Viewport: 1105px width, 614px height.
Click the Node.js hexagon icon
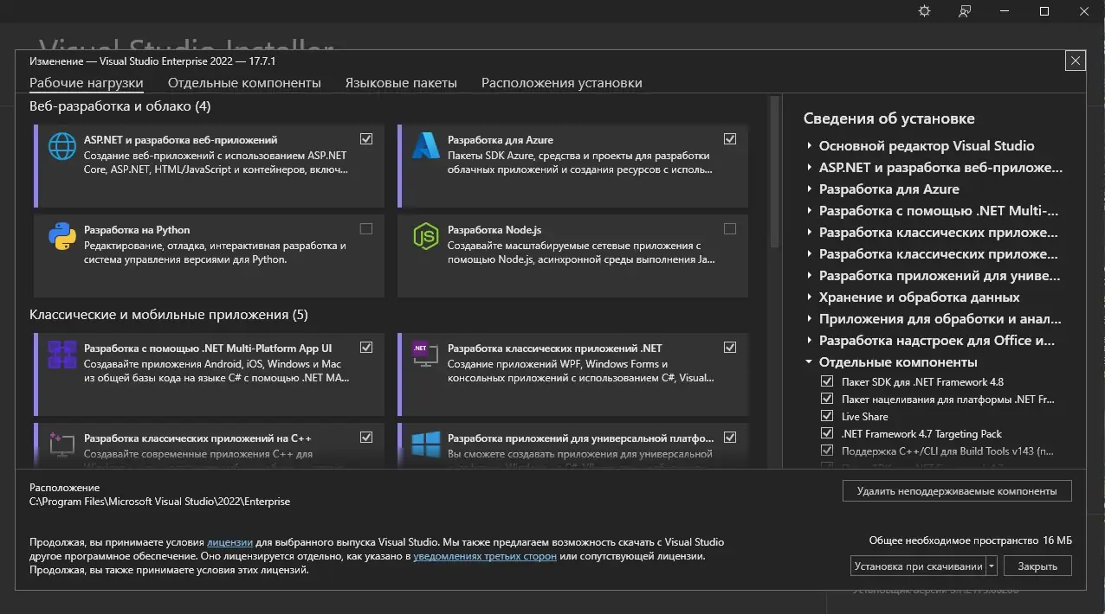point(425,237)
